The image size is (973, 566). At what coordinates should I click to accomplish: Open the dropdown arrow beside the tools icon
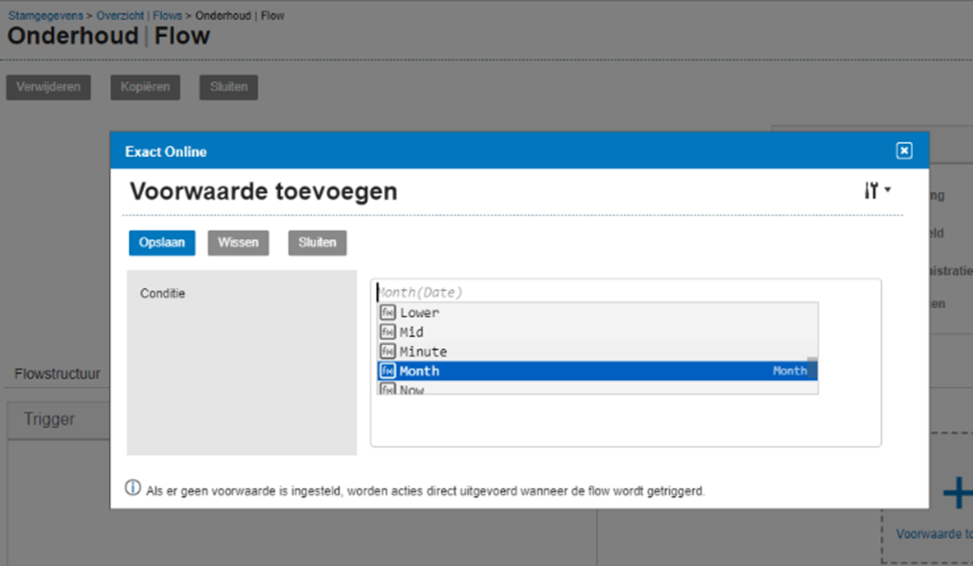[887, 189]
